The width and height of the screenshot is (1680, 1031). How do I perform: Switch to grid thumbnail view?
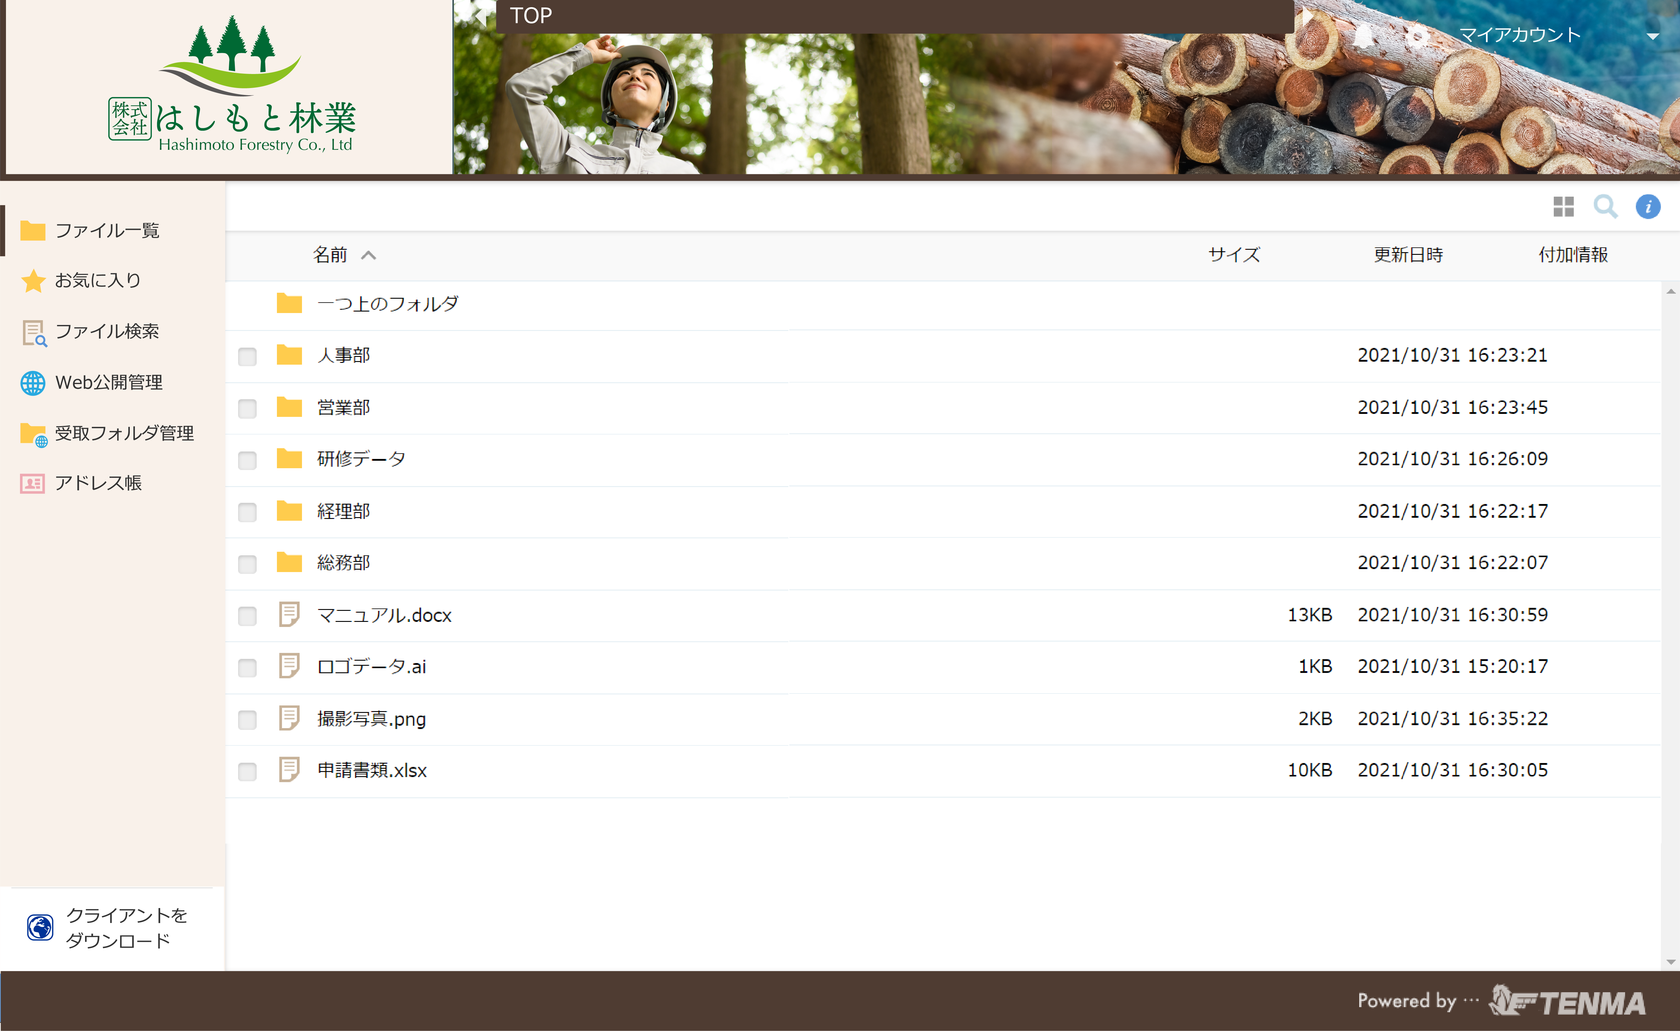point(1563,206)
